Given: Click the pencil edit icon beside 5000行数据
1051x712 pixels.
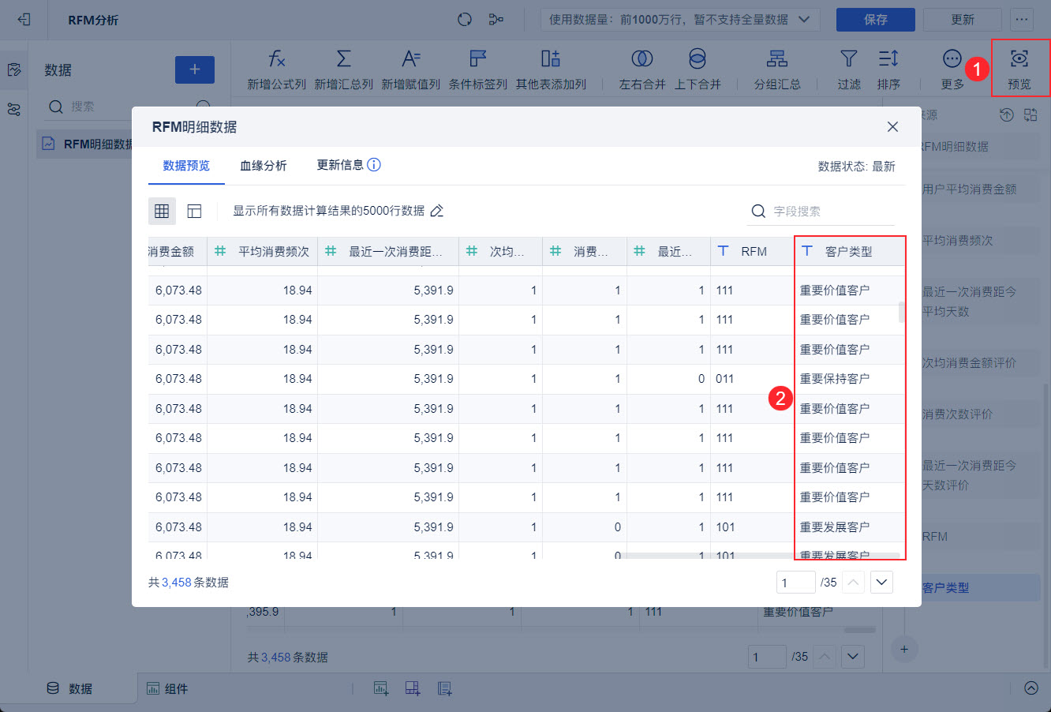Looking at the screenshot, I should [437, 211].
